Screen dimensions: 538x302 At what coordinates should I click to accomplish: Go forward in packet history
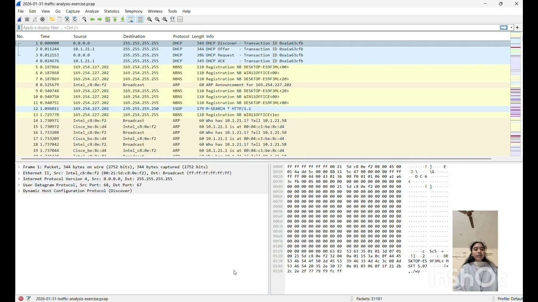pyautogui.click(x=100, y=19)
